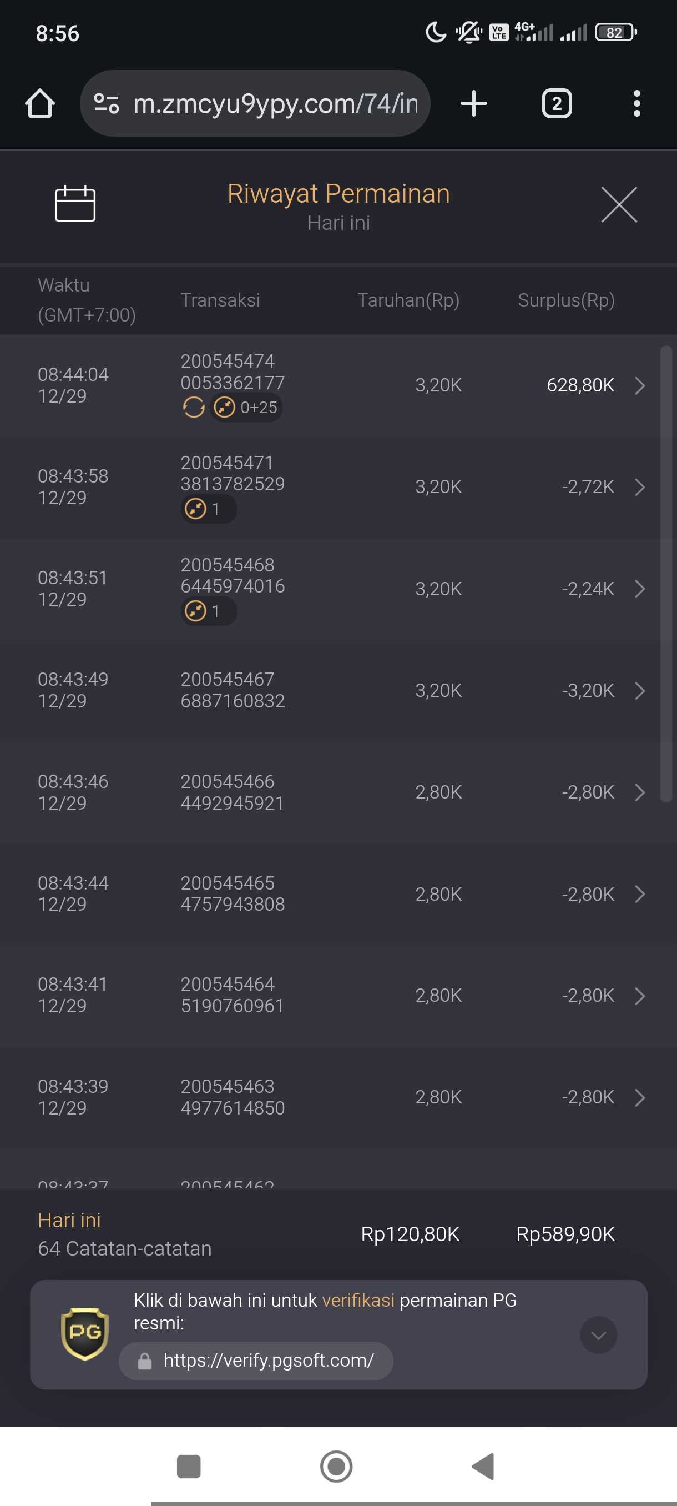Tap the Android recent apps square button
677x1506 pixels.
pyautogui.click(x=188, y=1465)
